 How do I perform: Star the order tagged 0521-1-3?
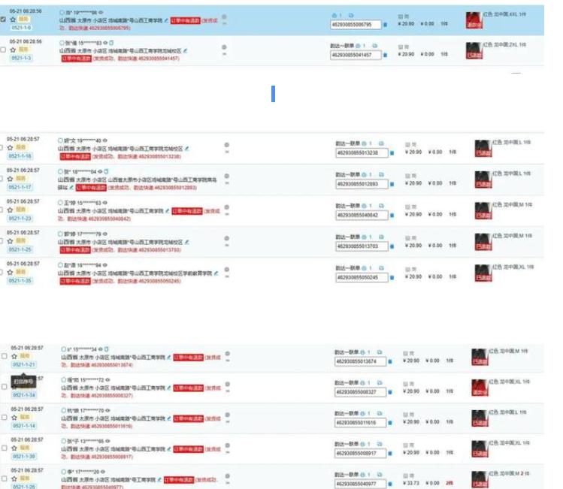point(13,50)
